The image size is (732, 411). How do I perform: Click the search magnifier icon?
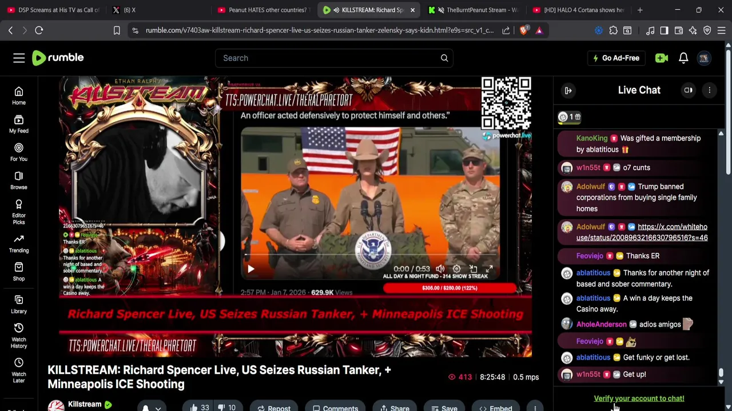click(444, 58)
